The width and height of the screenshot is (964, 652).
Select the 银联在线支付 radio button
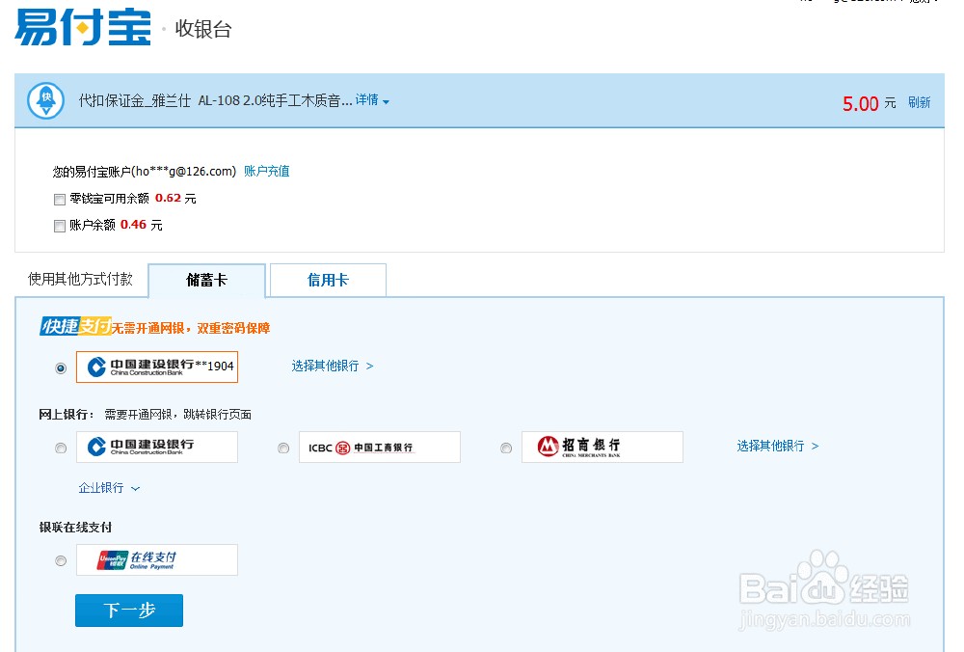(x=61, y=560)
